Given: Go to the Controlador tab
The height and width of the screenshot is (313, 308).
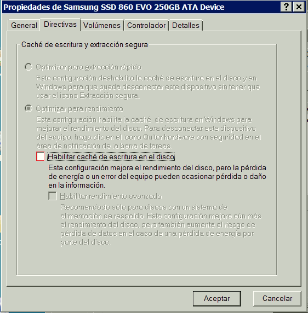Looking at the screenshot, I should [x=146, y=25].
